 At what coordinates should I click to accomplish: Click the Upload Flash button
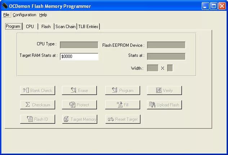click(x=164, y=105)
